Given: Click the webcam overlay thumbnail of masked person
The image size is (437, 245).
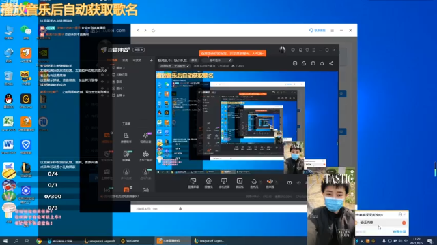Looking at the screenshot, I should pyautogui.click(x=331, y=206).
